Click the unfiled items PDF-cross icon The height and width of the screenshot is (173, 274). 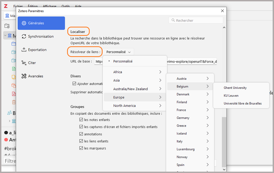coord(14,94)
